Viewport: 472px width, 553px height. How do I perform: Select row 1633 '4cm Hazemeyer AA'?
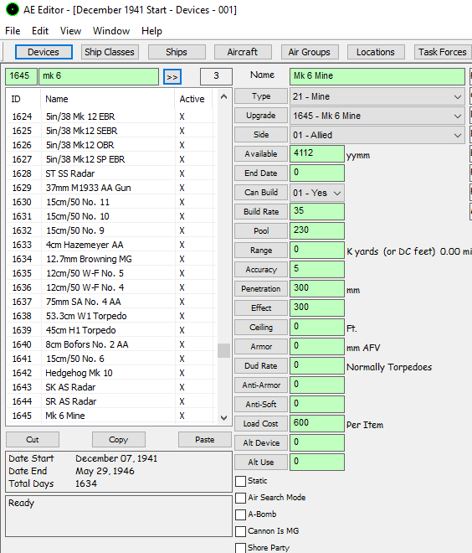pyautogui.click(x=110, y=245)
